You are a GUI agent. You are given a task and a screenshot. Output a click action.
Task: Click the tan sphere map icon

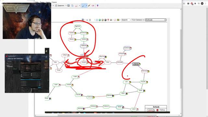pos(102,20)
